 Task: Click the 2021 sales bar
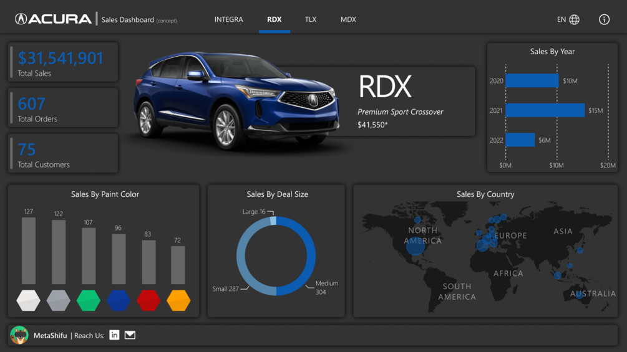545,110
